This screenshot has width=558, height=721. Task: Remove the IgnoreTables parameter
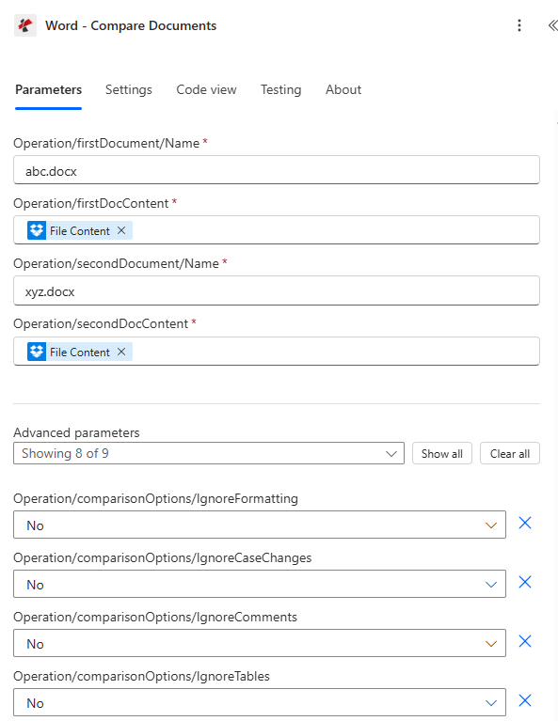[x=525, y=700]
